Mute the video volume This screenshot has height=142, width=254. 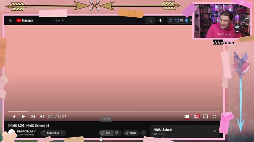[x=42, y=116]
